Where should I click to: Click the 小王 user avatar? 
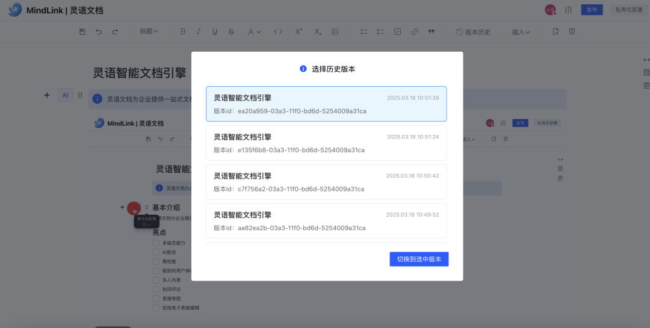(551, 10)
